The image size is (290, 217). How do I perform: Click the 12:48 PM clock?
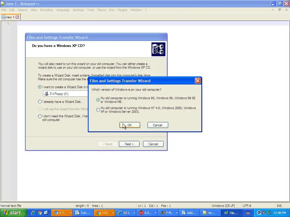coord(280,213)
